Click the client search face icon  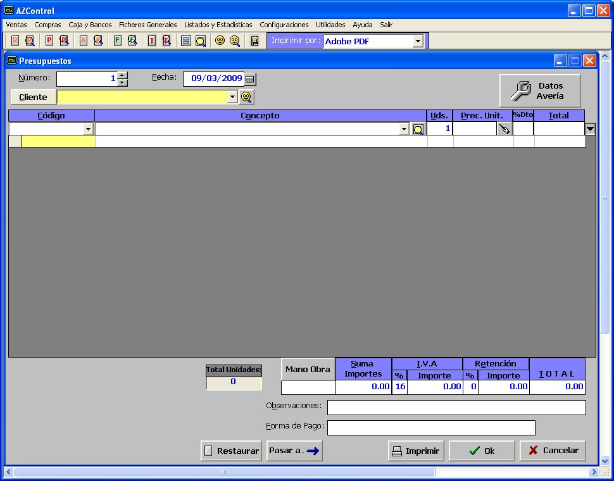click(x=246, y=97)
